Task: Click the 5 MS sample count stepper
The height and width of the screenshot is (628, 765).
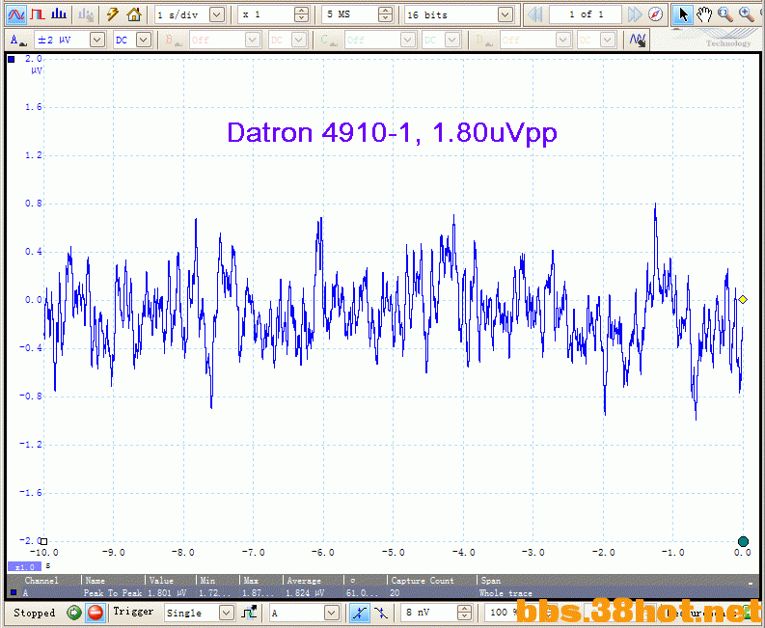Action: click(x=386, y=15)
